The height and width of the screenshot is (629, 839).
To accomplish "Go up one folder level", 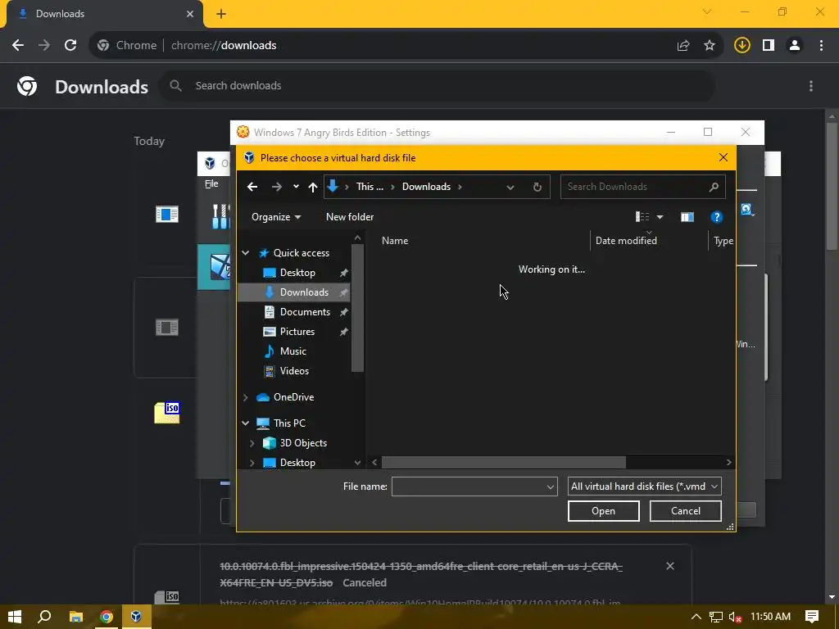I will [313, 187].
